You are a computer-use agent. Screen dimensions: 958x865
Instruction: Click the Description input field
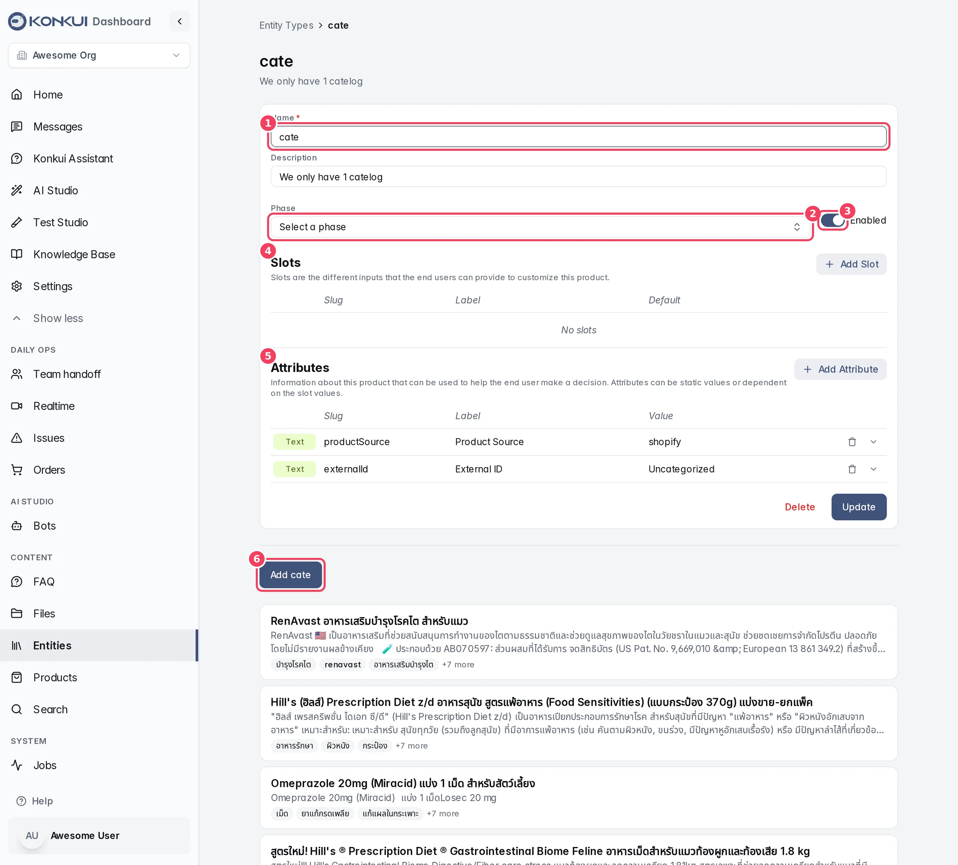click(x=578, y=177)
